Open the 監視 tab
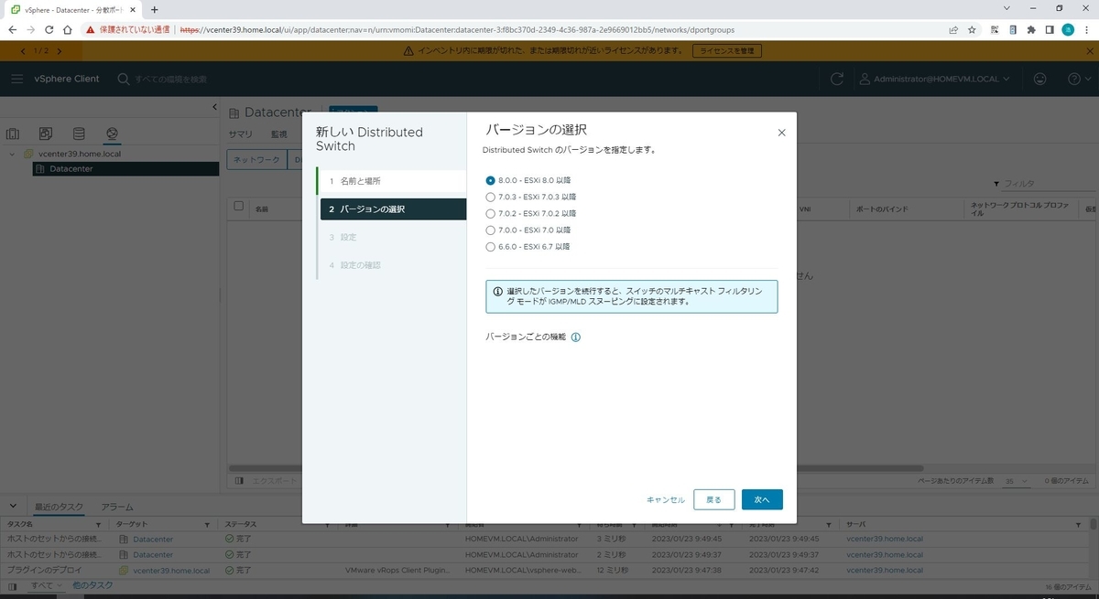 [x=278, y=134]
